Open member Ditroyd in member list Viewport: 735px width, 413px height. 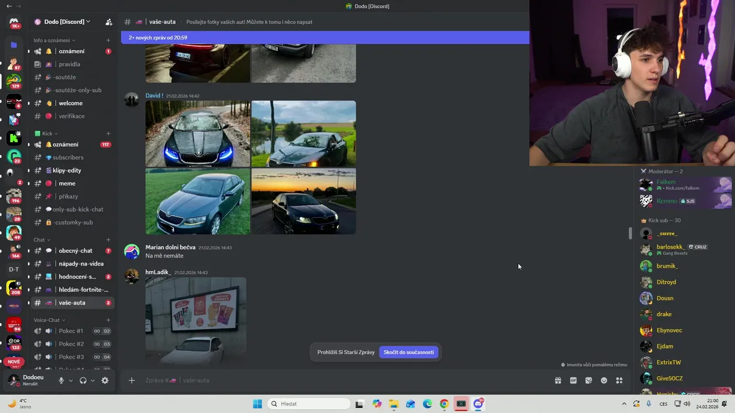[x=685, y=282]
